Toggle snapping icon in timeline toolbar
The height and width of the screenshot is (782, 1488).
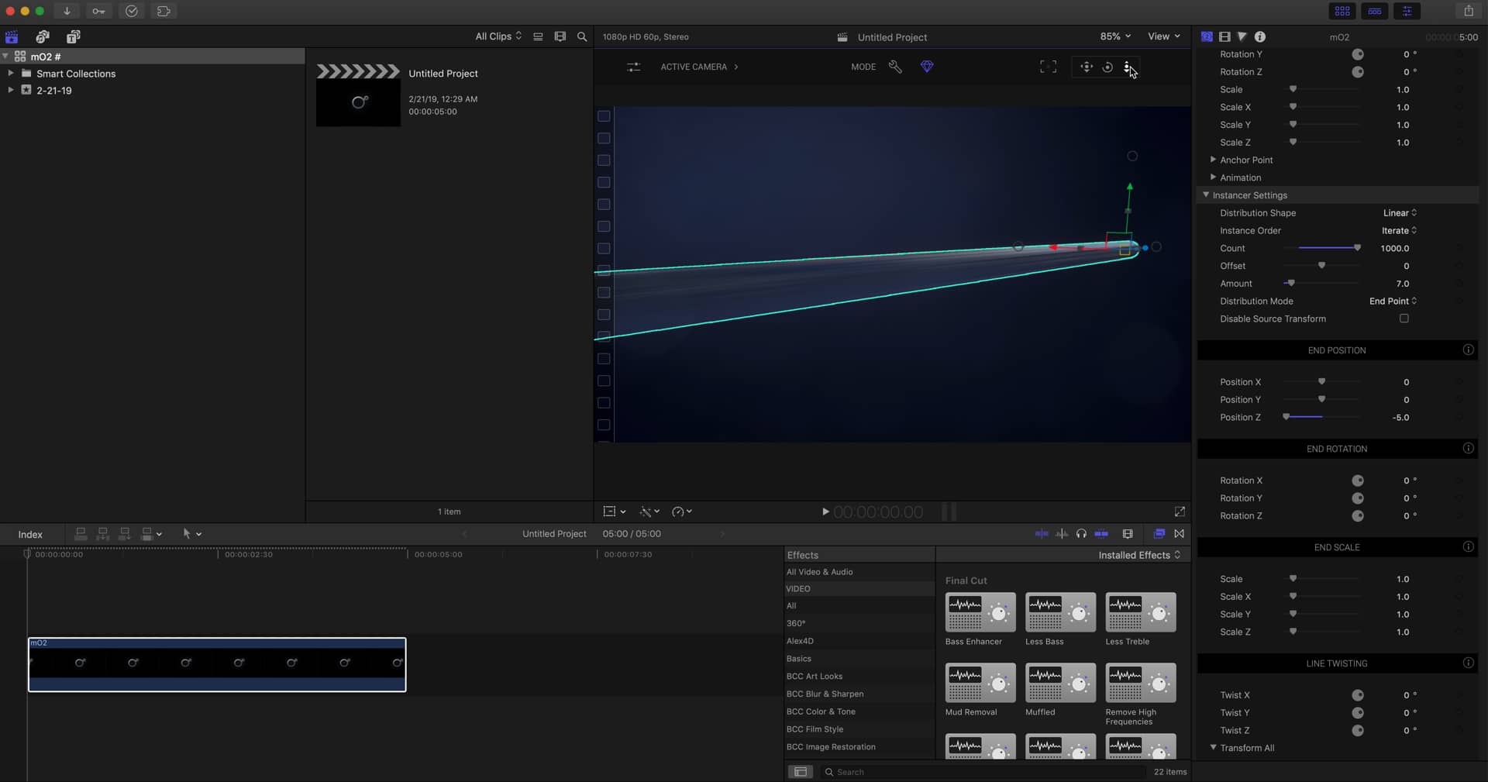click(1101, 534)
